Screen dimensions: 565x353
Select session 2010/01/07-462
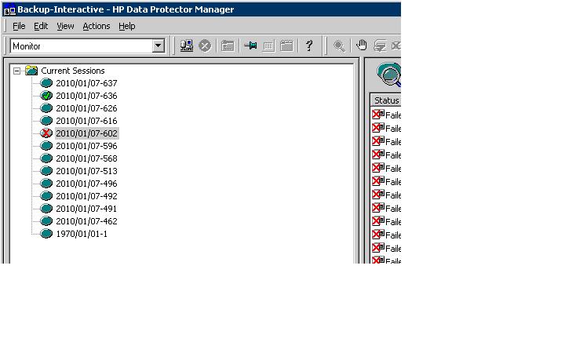(86, 221)
